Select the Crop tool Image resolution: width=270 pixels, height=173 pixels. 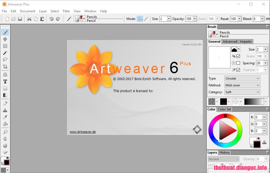click(x=5, y=66)
